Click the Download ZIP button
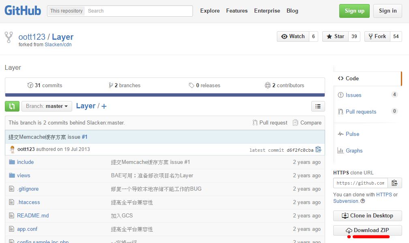The image size is (409, 243). 368,230
